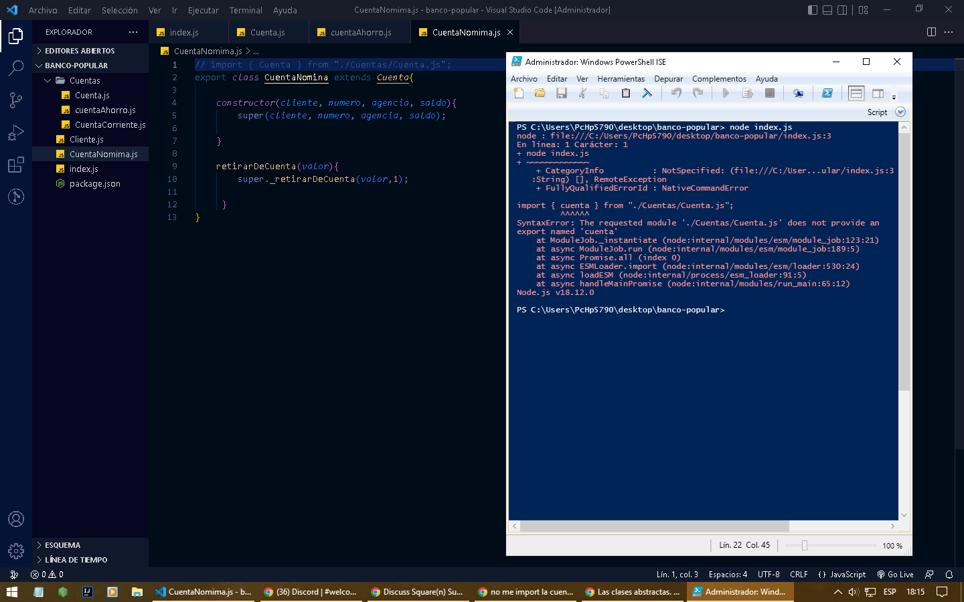Open the Explorer view in activity bar
Screen dimensions: 964x602
(16, 35)
